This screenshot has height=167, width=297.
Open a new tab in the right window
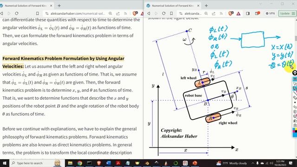206,6
